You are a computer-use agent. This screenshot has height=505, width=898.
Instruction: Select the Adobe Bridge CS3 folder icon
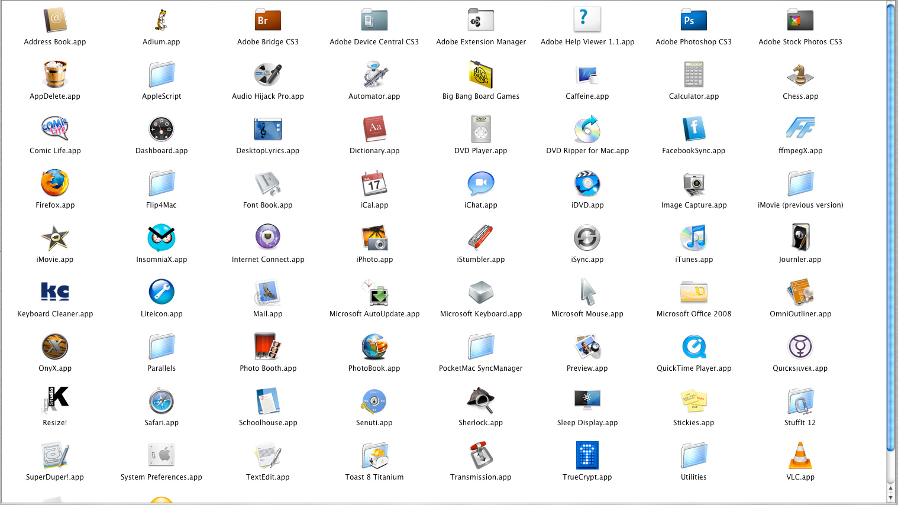[x=268, y=20]
